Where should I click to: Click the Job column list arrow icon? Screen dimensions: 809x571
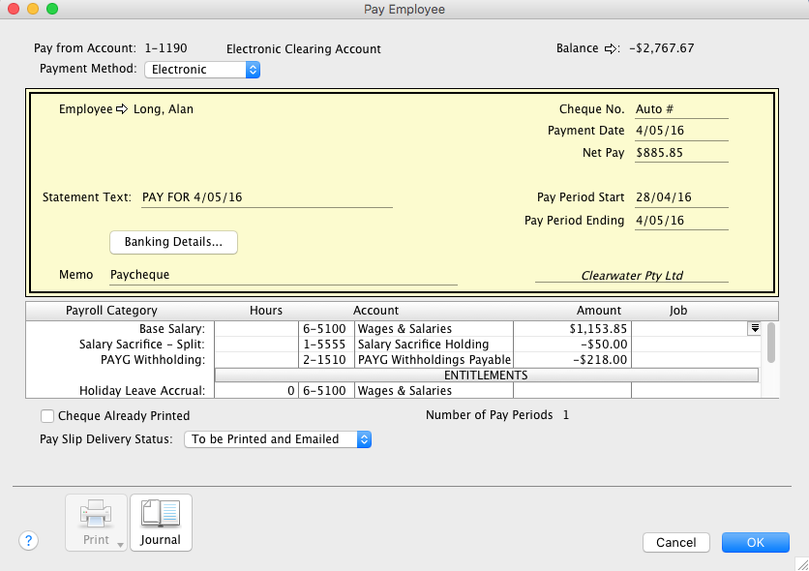(x=754, y=329)
